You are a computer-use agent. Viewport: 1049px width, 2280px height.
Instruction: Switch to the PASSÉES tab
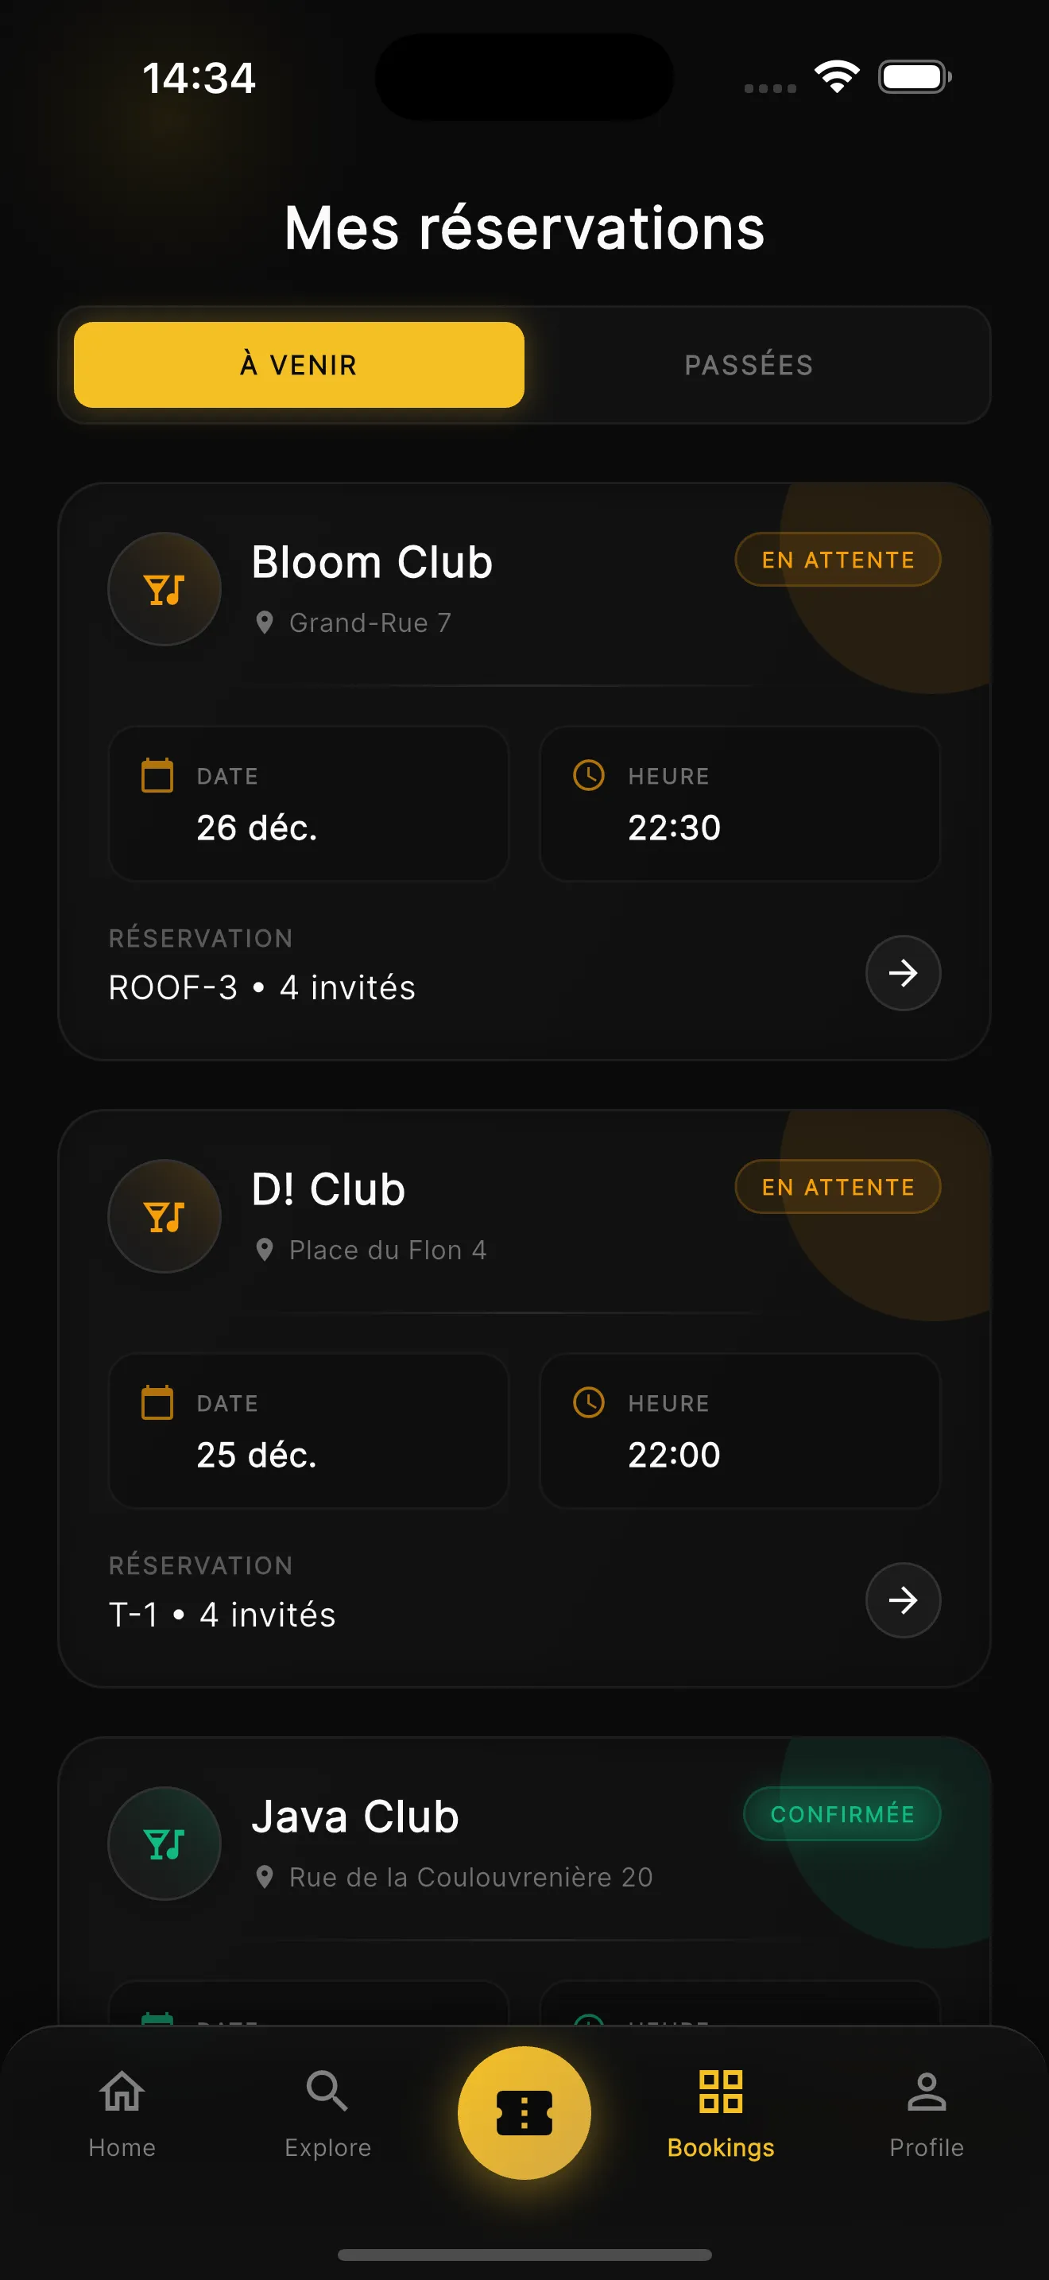pyautogui.click(x=749, y=365)
